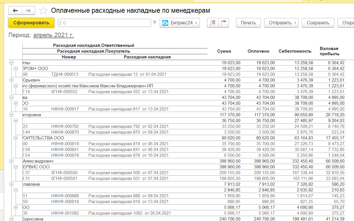354x221 pixels.
Task: Add report to favorites with star
Action: click(x=43, y=11)
